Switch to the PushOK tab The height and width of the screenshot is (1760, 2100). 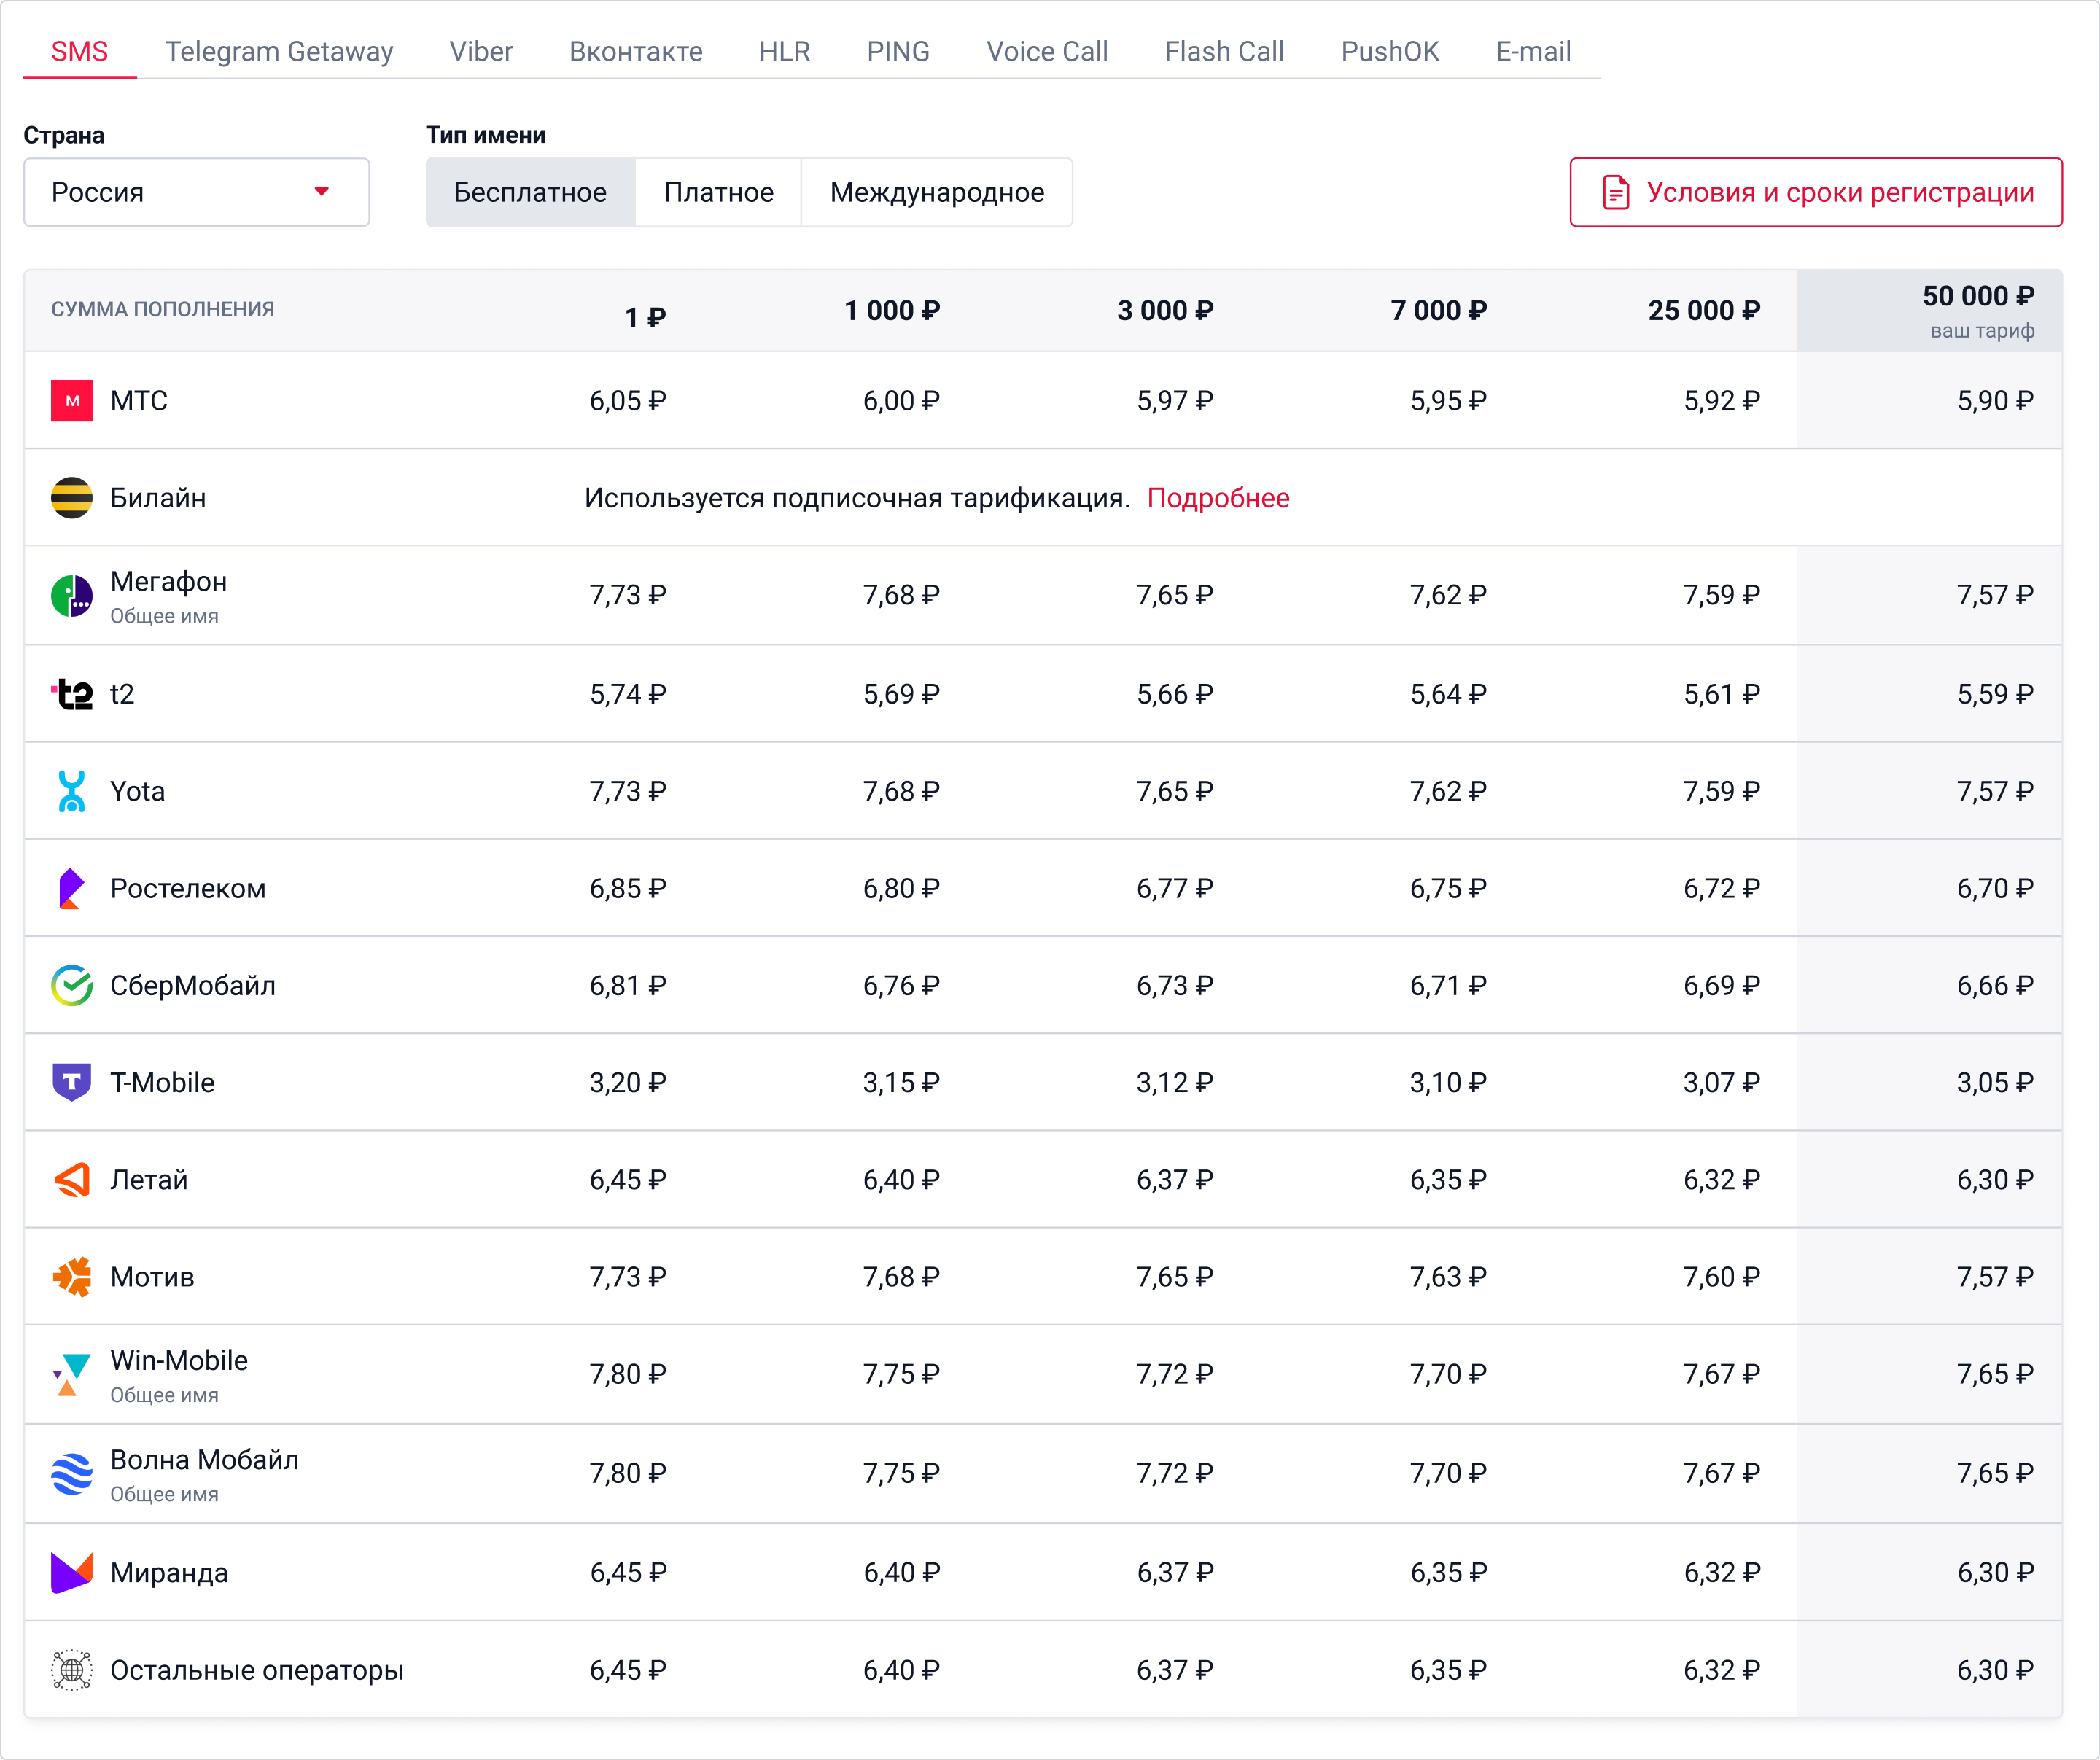pyautogui.click(x=1390, y=51)
